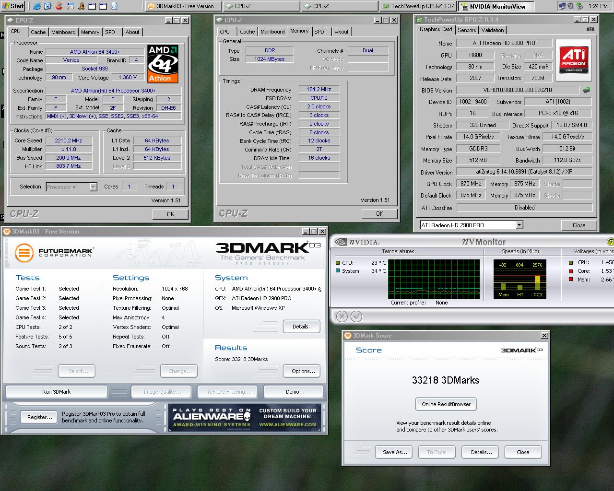Click the safely remove hardware tray icon

[x=579, y=6]
